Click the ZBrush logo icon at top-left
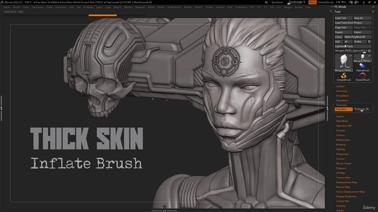This screenshot has height=212, width=378. coord(2,2)
